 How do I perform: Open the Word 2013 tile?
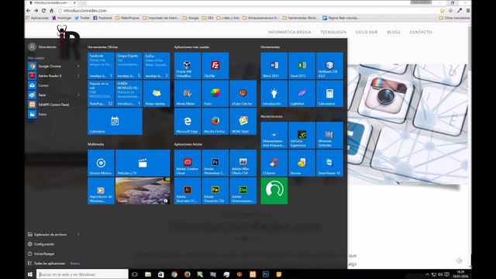[274, 66]
